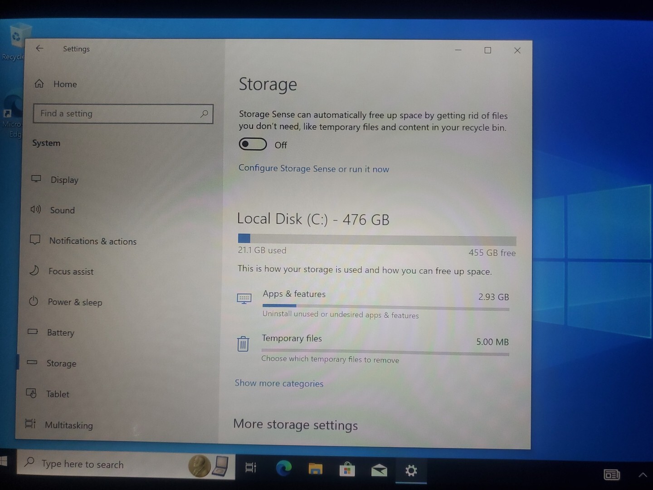The image size is (653, 490).
Task: Click the Display monitor icon
Action: tap(36, 179)
